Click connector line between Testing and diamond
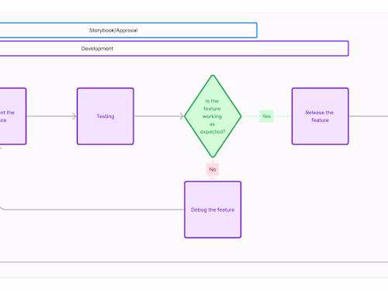The image size is (388, 291). pyautogui.click(x=157, y=116)
